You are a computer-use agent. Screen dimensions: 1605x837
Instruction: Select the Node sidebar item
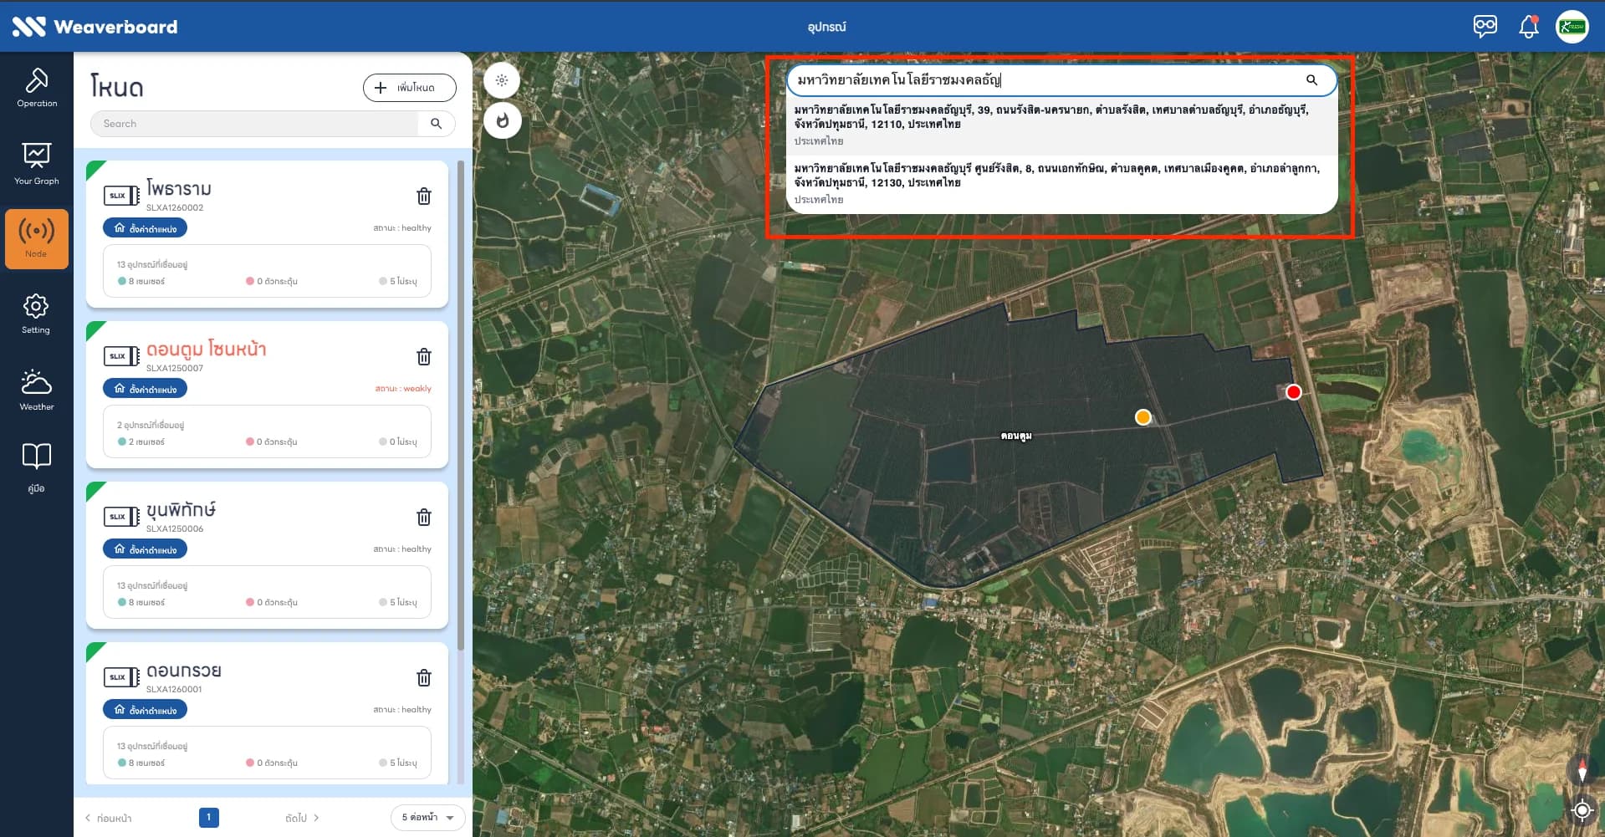tap(37, 239)
